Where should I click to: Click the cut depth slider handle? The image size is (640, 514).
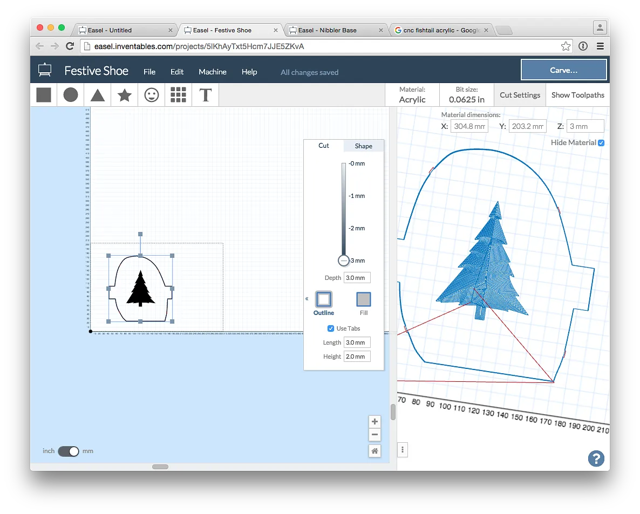344,261
